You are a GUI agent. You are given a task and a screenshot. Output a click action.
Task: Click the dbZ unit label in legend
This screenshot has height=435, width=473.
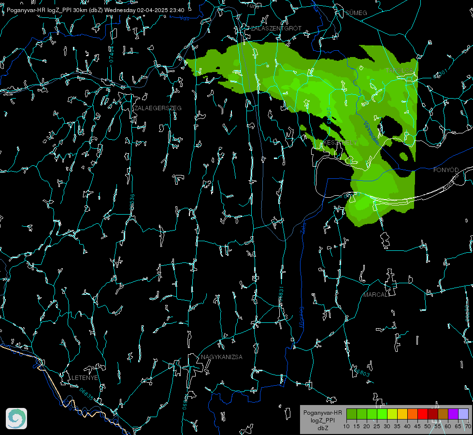pos(322,428)
